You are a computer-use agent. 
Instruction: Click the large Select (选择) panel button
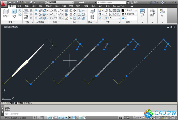point(142,13)
